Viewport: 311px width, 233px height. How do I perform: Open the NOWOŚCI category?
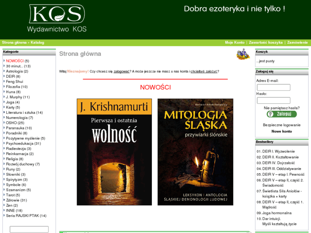[x=15, y=61]
